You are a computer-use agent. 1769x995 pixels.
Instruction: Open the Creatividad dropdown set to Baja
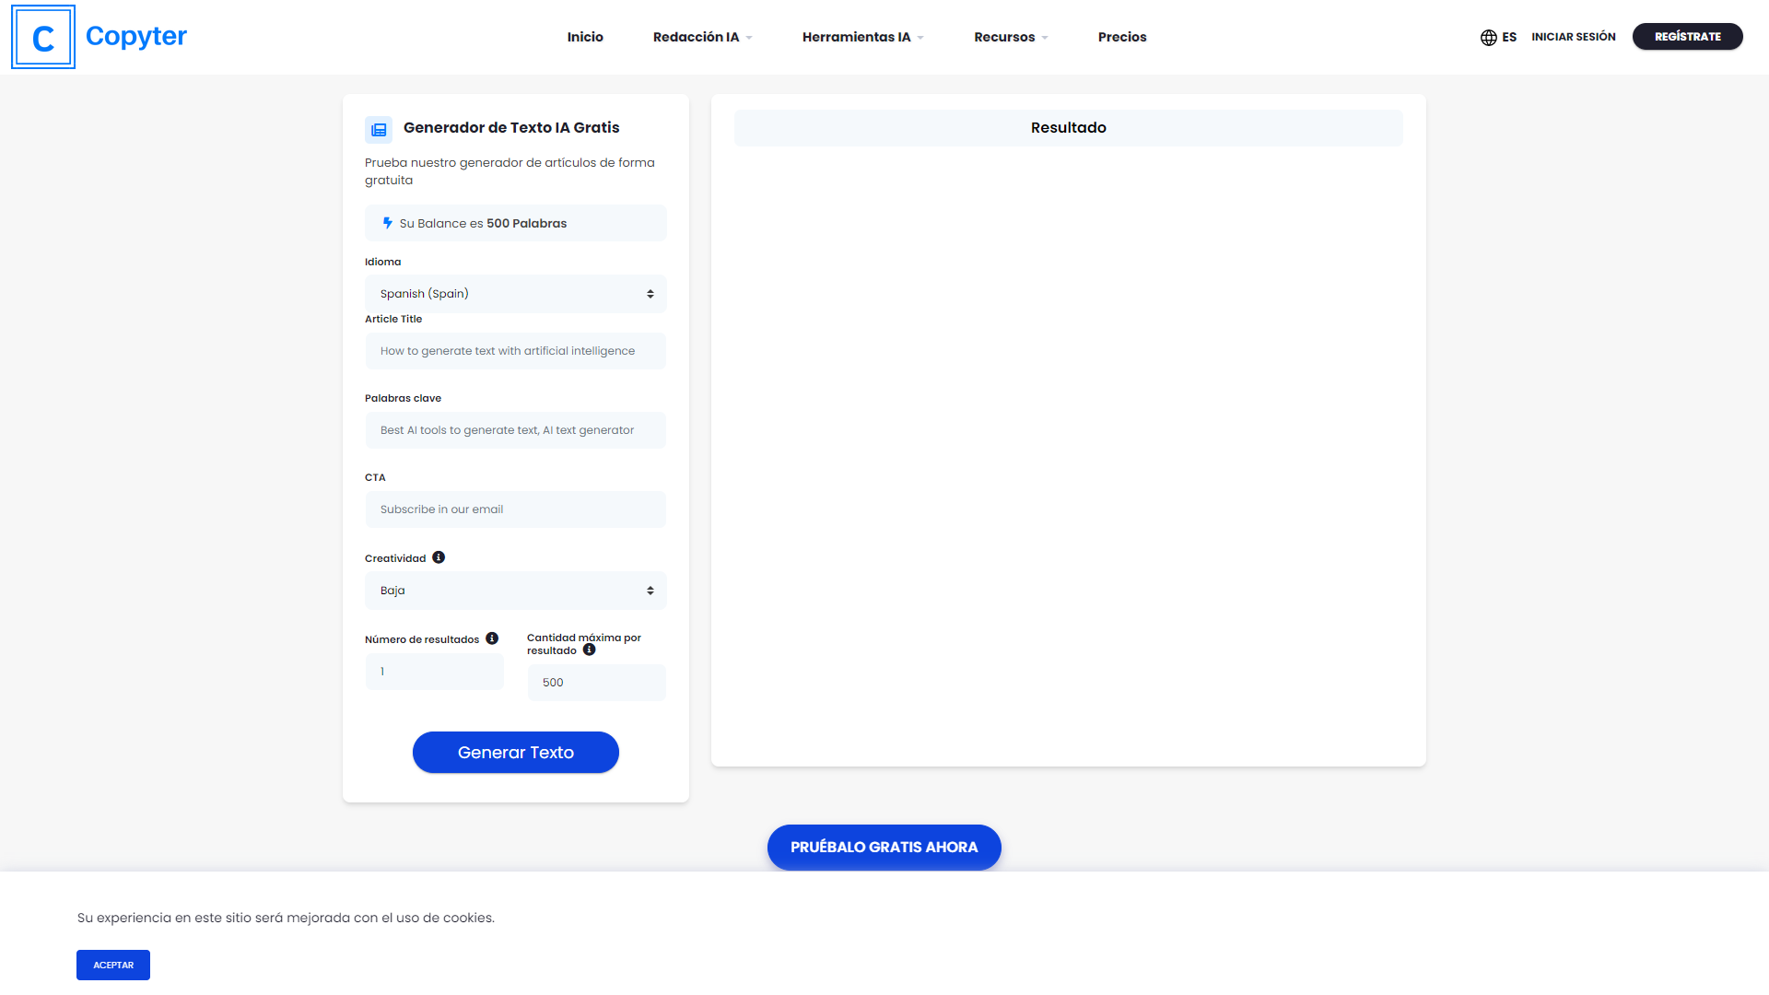tap(516, 591)
